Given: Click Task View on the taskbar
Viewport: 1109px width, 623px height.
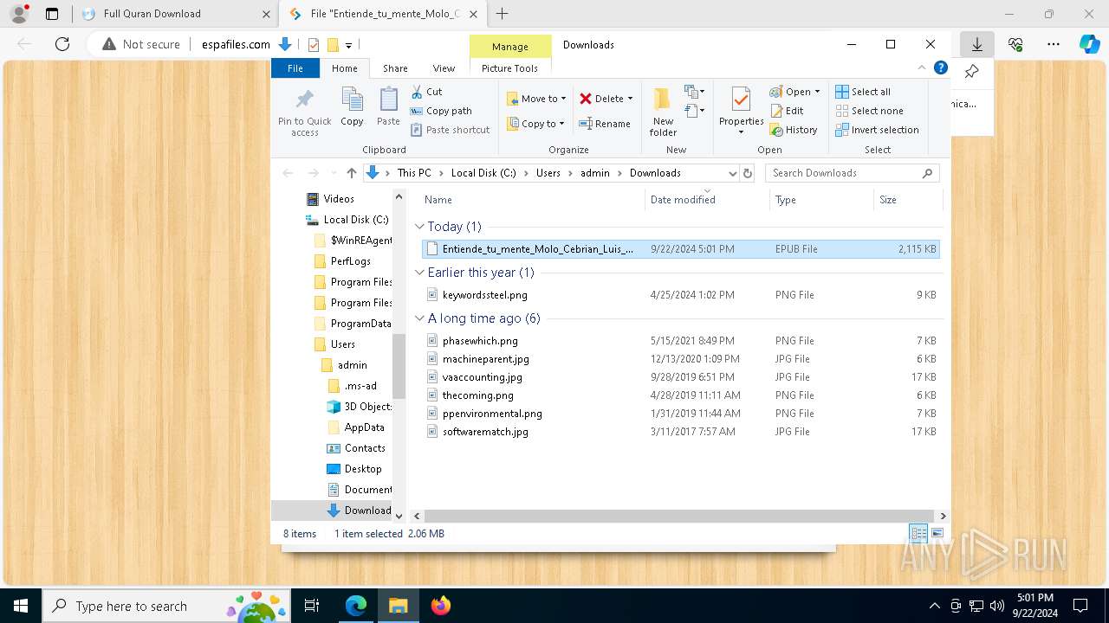Looking at the screenshot, I should (313, 606).
